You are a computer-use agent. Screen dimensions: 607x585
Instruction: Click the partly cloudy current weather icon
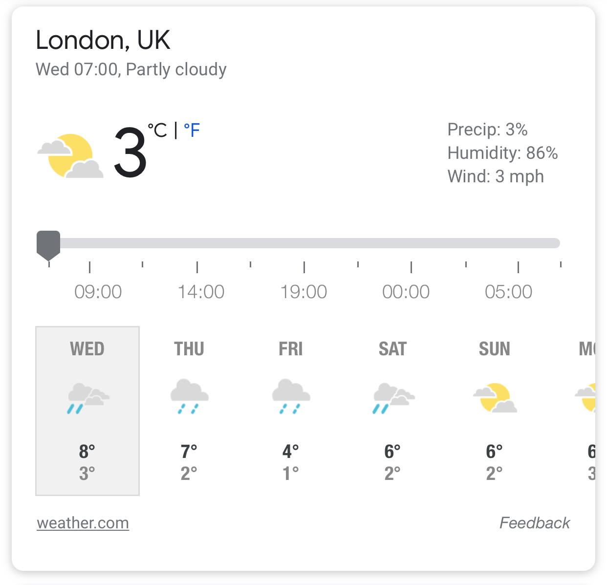tap(70, 155)
